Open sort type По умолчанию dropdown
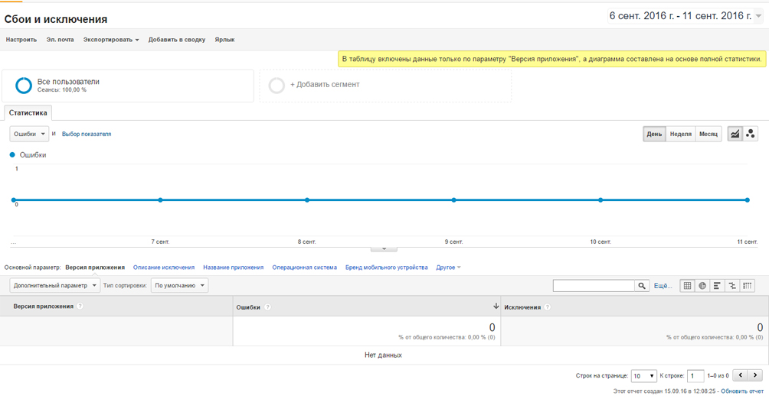The width and height of the screenshot is (769, 399). [179, 285]
